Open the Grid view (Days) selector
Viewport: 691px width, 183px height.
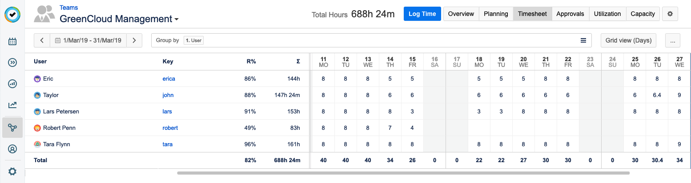tap(628, 40)
